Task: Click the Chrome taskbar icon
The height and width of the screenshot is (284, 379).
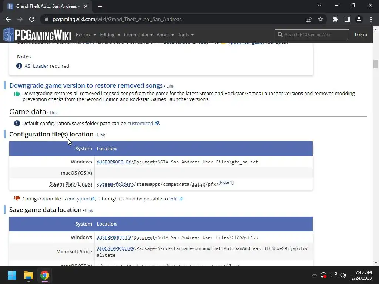Action: [45, 275]
